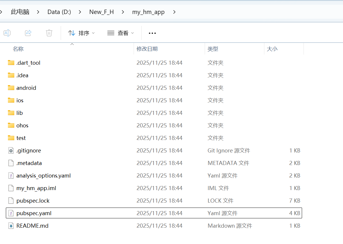This screenshot has height=244, width=343.
Task: Click the Share toolbar icon
Action: click(28, 33)
